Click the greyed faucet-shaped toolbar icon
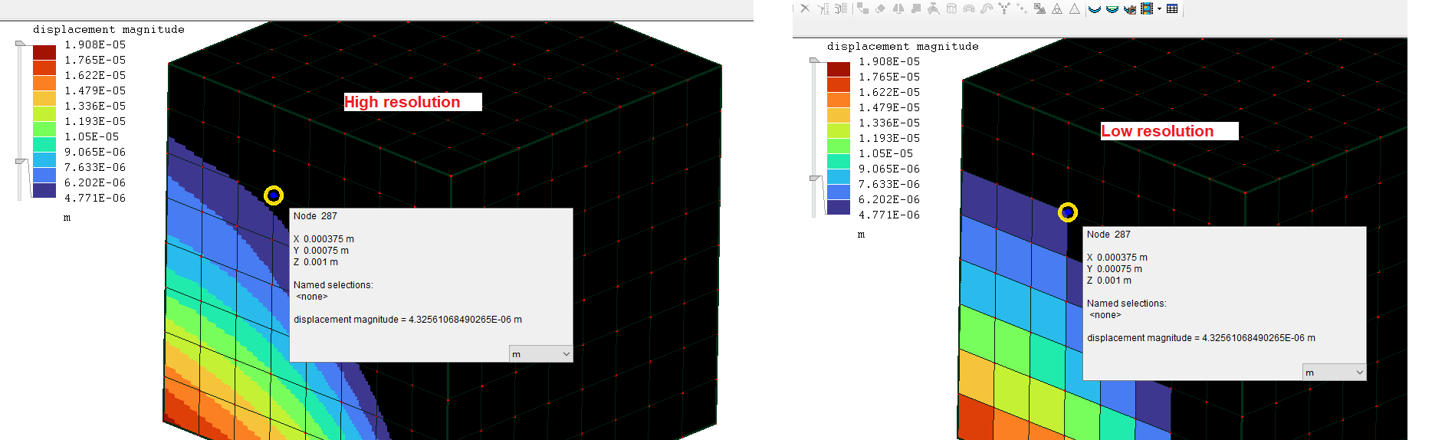 click(x=933, y=8)
